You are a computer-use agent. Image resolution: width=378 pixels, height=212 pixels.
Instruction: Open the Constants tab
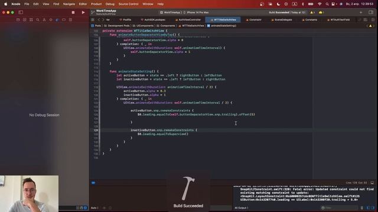click(309, 19)
